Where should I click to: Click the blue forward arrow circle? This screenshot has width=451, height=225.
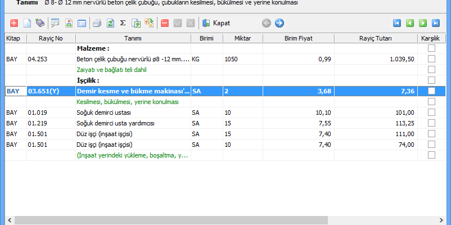(x=279, y=24)
